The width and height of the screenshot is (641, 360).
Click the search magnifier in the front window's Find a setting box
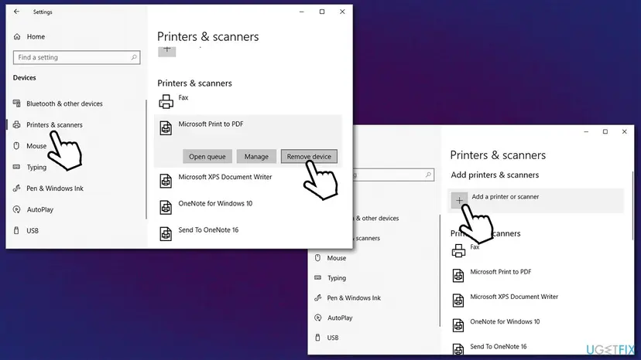tap(134, 57)
